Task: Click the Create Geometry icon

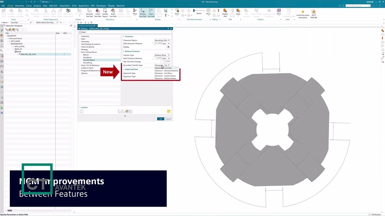Action: 11,11
